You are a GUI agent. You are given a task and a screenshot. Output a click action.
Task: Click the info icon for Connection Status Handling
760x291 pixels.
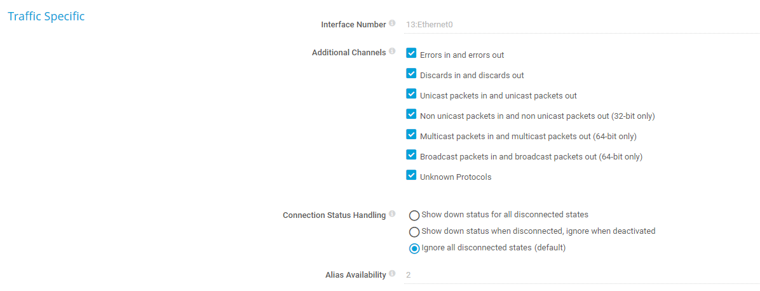pyautogui.click(x=392, y=214)
